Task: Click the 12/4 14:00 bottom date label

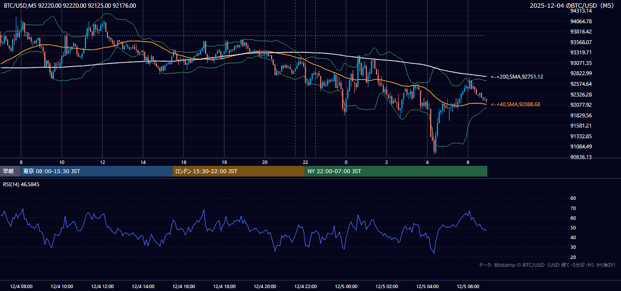Action: click(143, 287)
